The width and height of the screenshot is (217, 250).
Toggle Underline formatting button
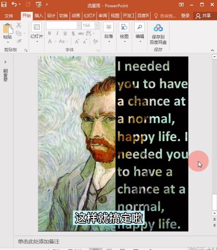point(65,33)
